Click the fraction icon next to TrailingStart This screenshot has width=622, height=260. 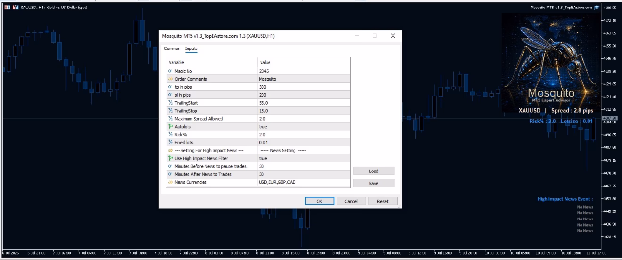(170, 103)
